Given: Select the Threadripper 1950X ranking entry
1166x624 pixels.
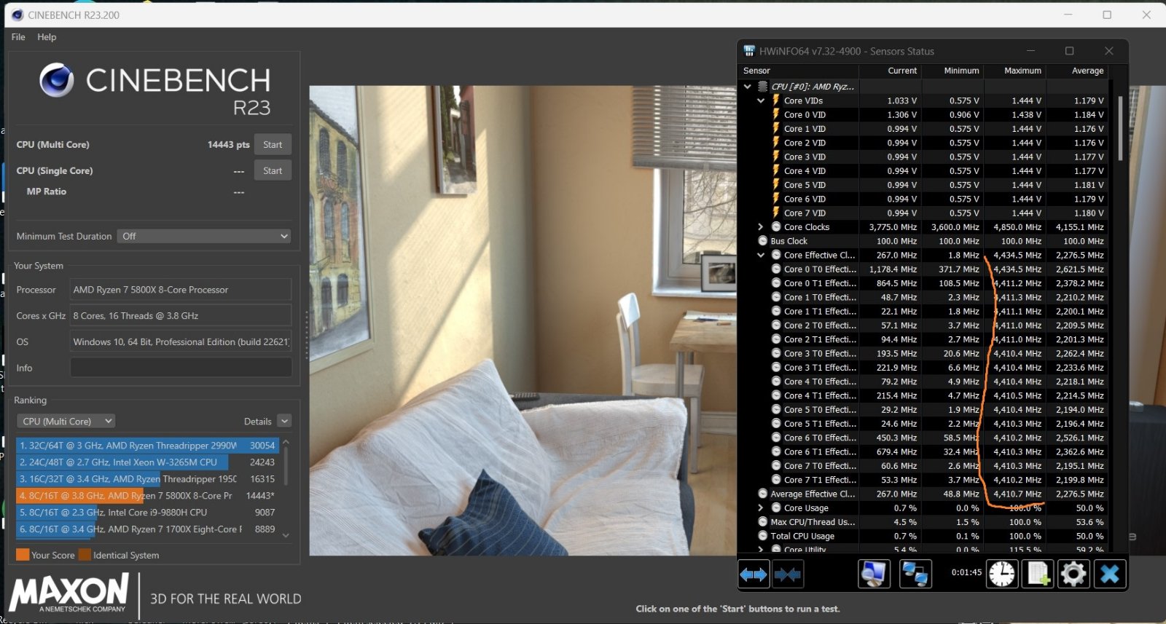Looking at the screenshot, I should [147, 478].
